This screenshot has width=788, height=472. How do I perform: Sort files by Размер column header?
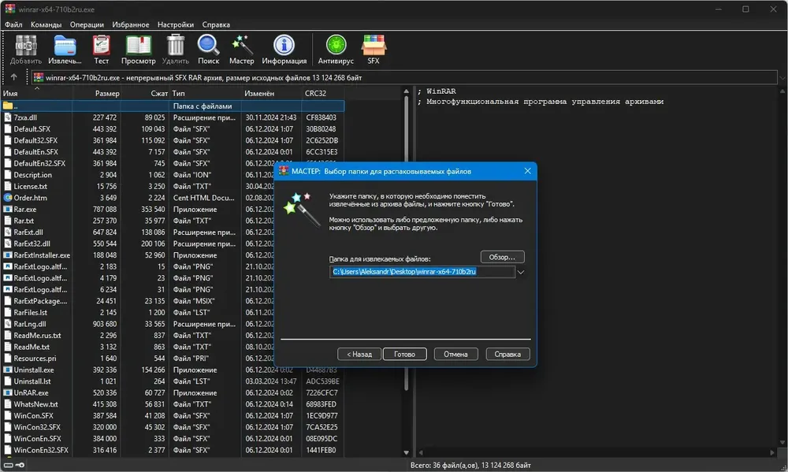pos(97,94)
